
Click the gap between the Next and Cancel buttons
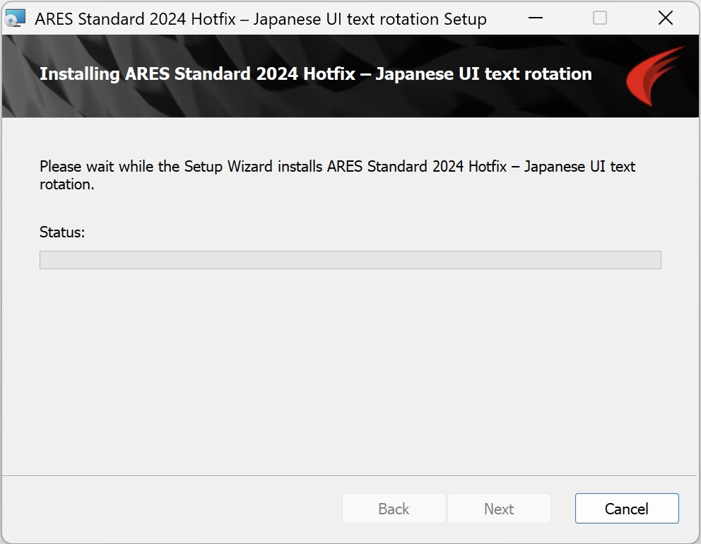563,508
